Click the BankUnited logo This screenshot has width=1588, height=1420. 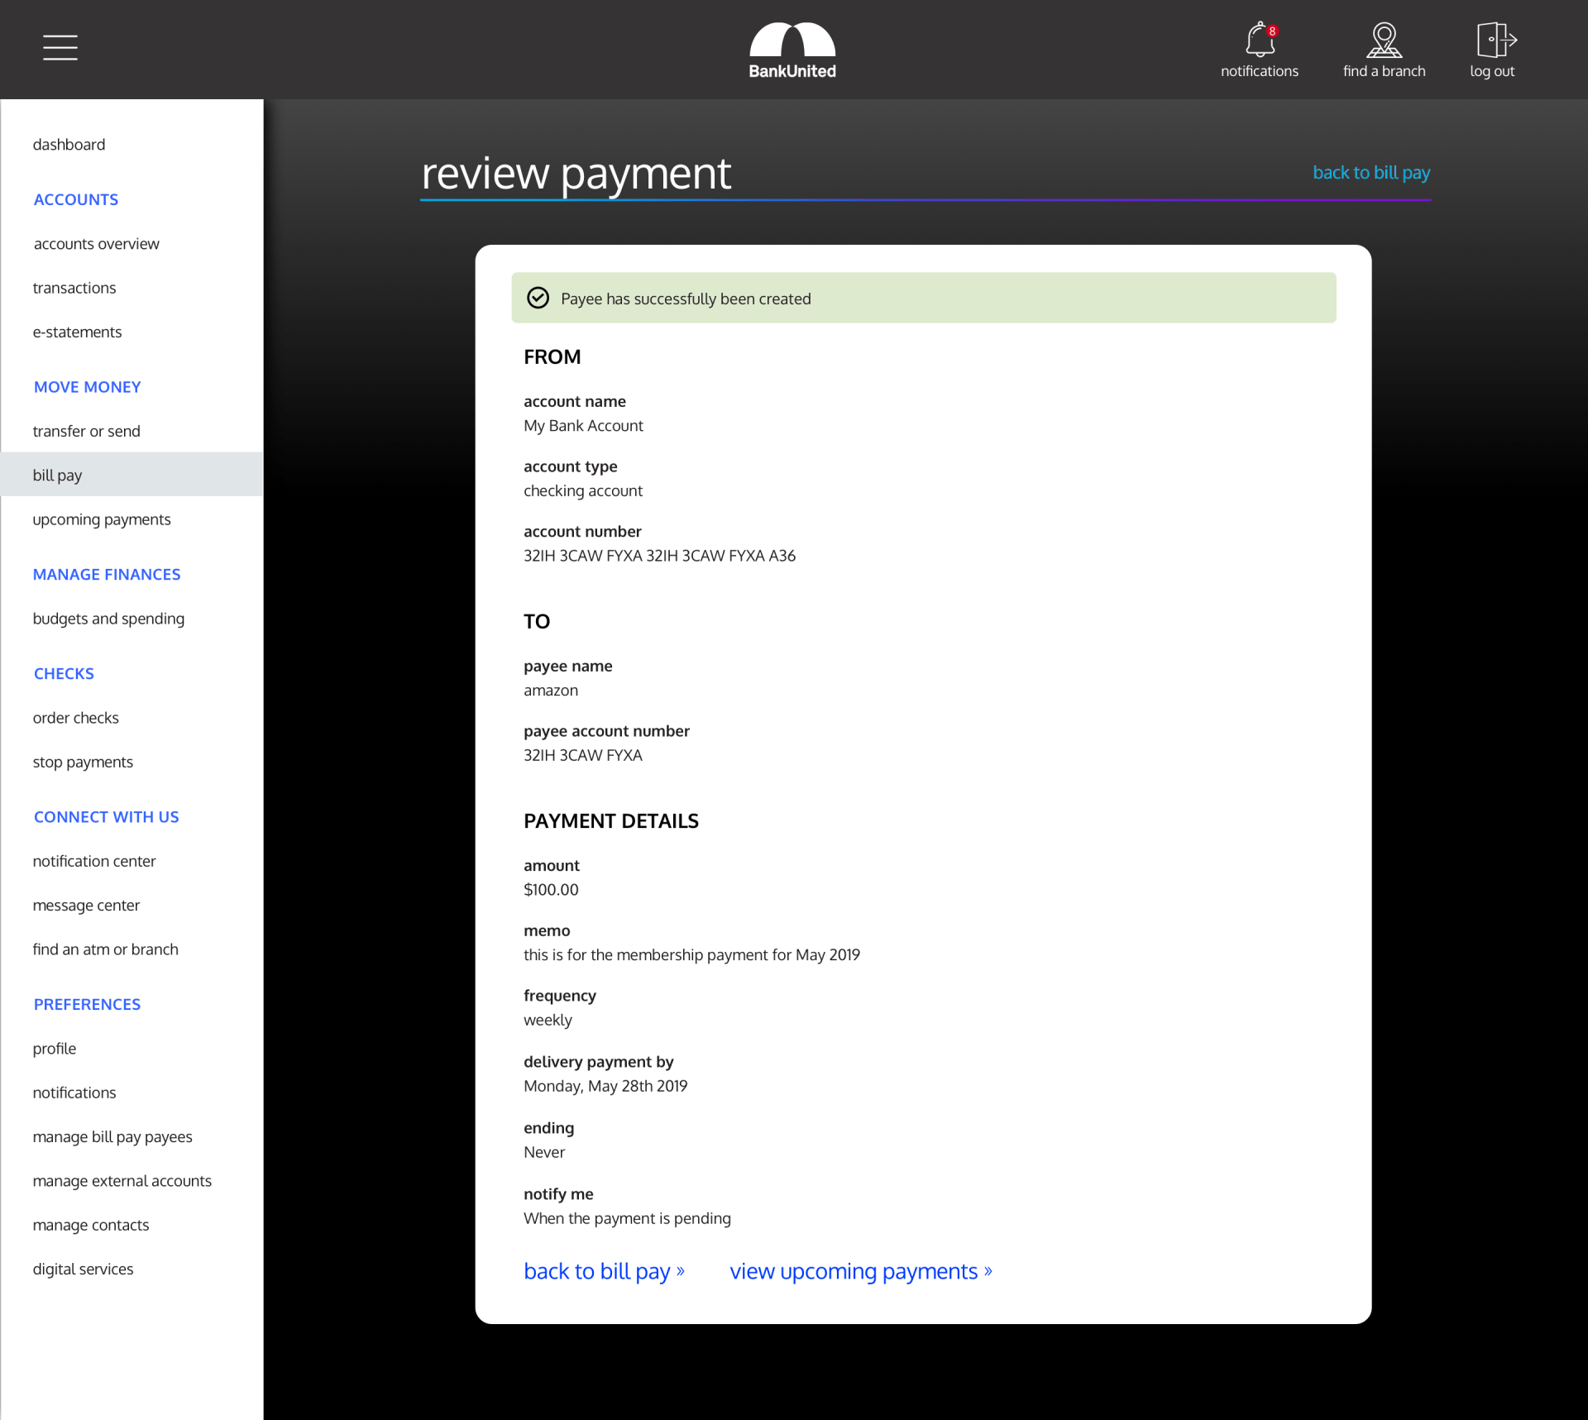point(792,50)
